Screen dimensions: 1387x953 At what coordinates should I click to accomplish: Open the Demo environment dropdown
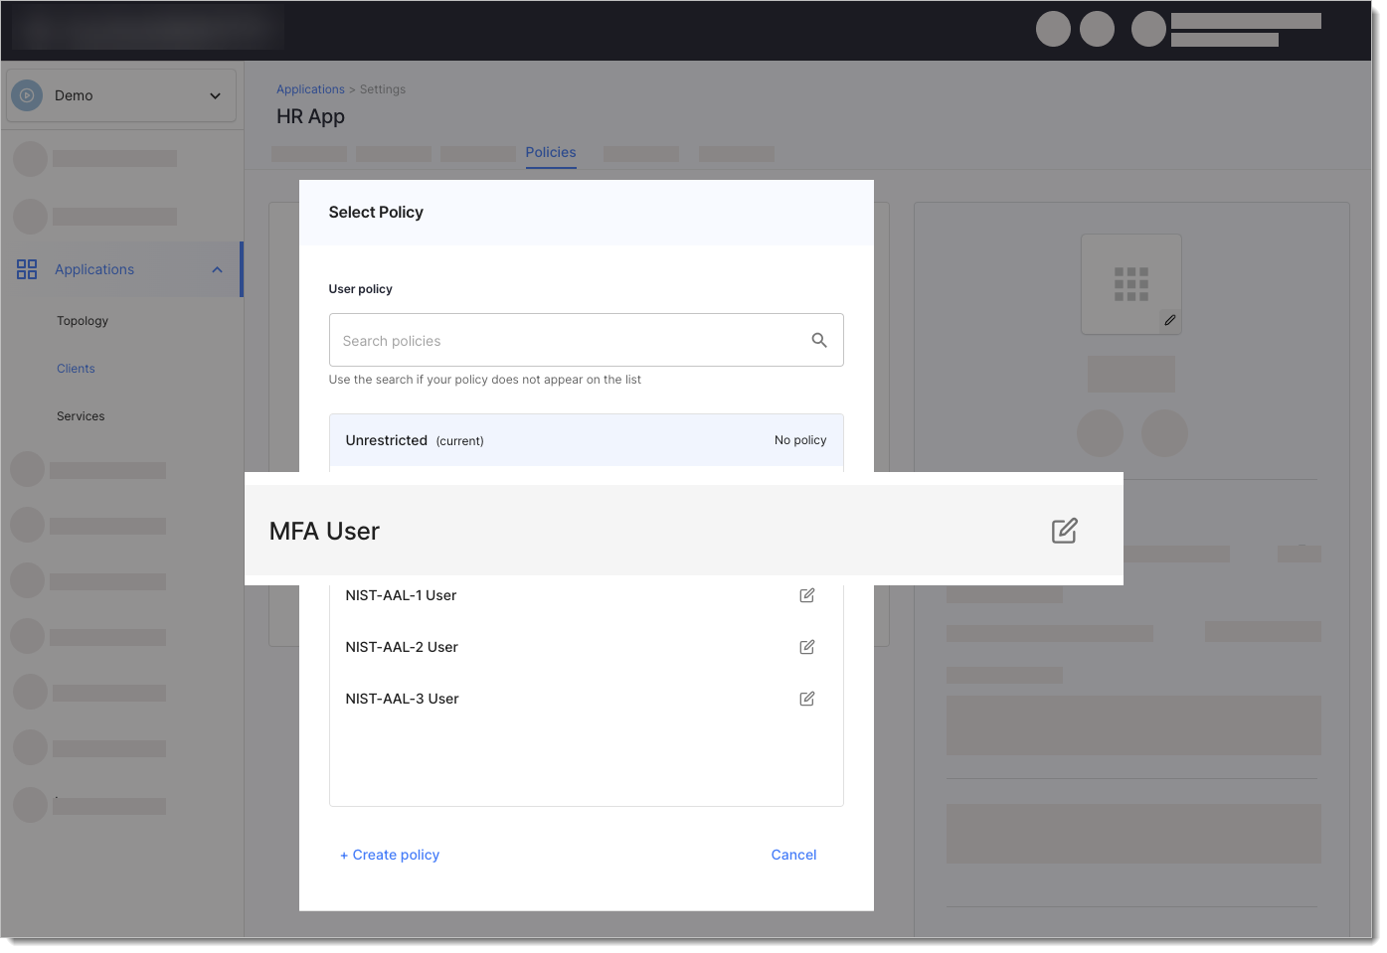click(215, 96)
